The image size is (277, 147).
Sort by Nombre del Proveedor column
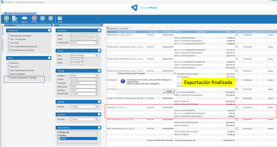[x=127, y=32]
